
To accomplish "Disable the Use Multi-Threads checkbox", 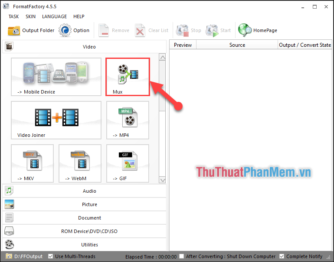I will coord(51,256).
